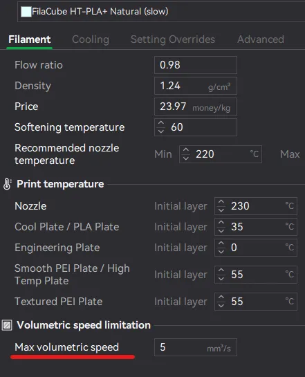The width and height of the screenshot is (305, 377).
Task: Decrease Cool Plate initial layer temperature
Action: [221, 231]
